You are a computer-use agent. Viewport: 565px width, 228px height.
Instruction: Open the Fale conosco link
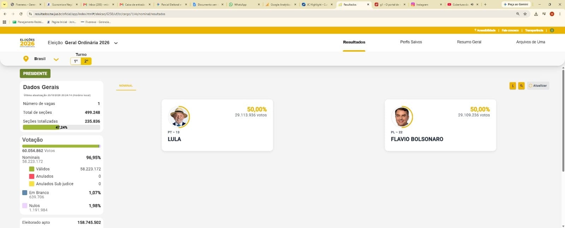click(510, 30)
